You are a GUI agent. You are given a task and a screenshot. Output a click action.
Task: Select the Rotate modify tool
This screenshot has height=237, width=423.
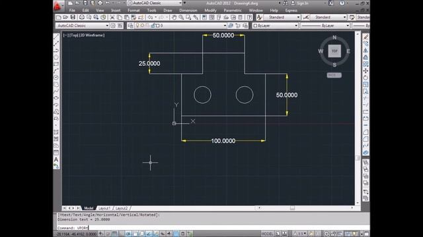(x=365, y=78)
